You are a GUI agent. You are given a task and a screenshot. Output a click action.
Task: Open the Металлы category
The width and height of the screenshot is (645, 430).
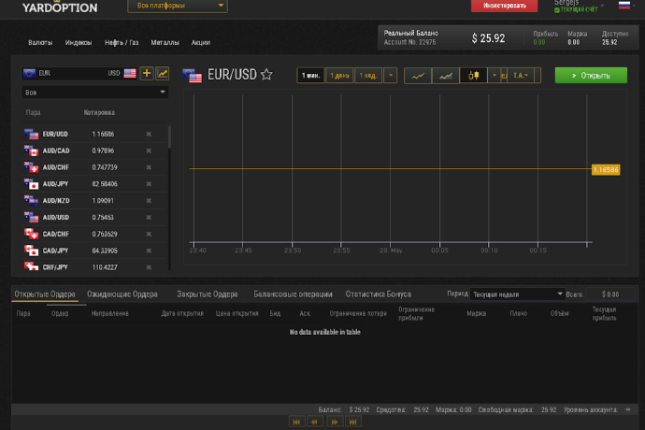pyautogui.click(x=165, y=42)
